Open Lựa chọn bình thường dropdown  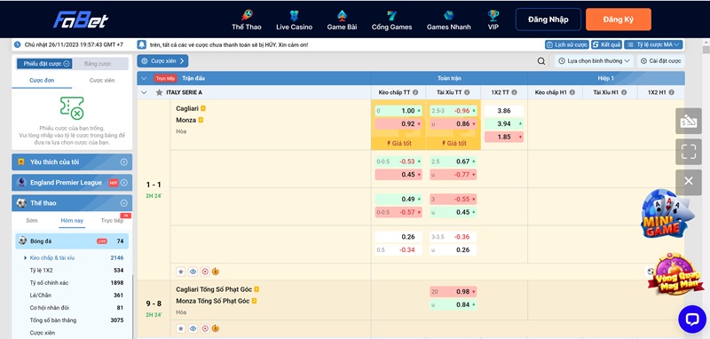(594, 60)
